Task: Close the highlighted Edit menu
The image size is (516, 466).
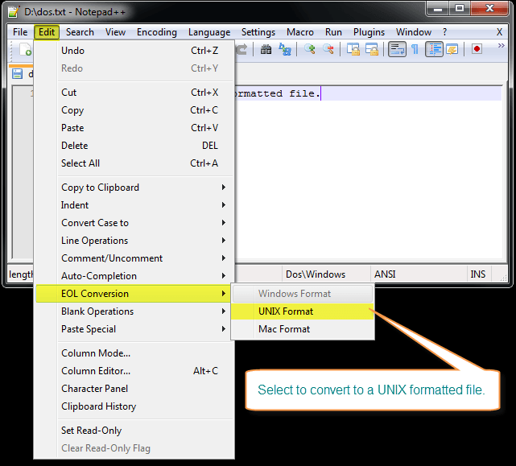Action: (x=47, y=32)
